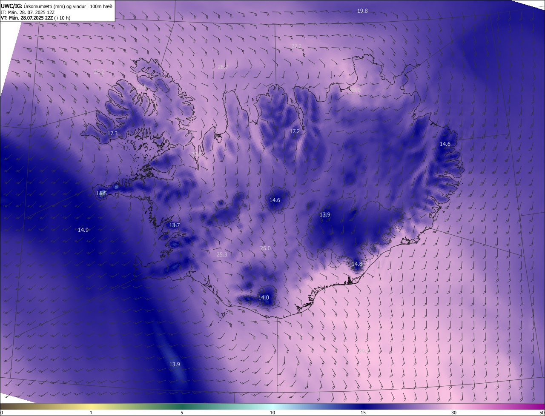
Task: Click the 13.7 value label
Action: [x=175, y=225]
